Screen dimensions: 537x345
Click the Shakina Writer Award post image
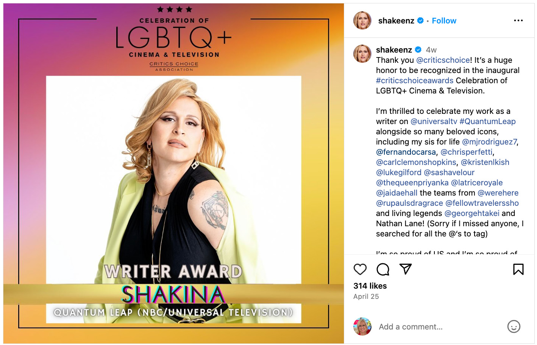pos(173,173)
